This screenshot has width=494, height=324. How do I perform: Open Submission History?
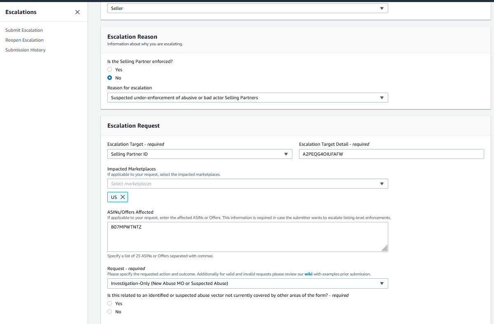26,50
